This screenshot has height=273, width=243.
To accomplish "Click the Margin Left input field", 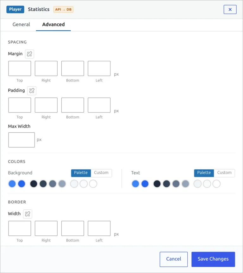I will 99,69.
